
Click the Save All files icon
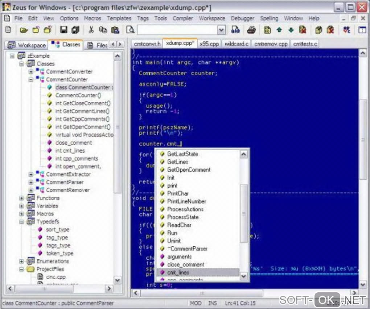tap(75, 30)
